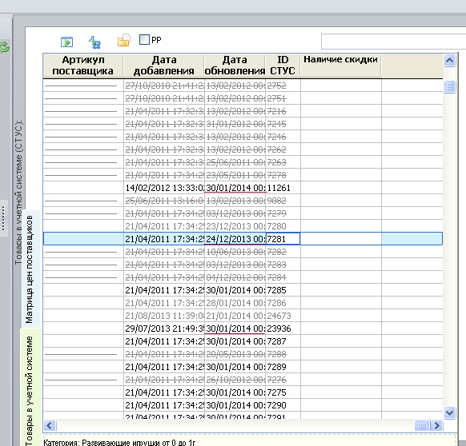Click date added 14/02/2012 13:33 cell
466x446 pixels.
tap(164, 188)
